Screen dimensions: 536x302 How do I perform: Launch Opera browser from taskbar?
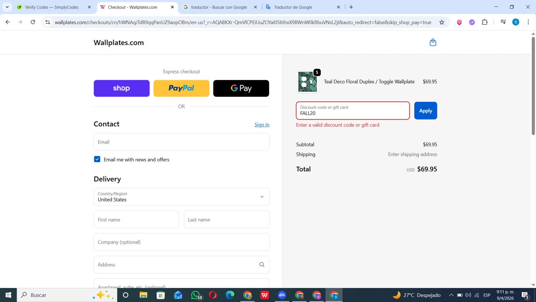tap(213, 295)
